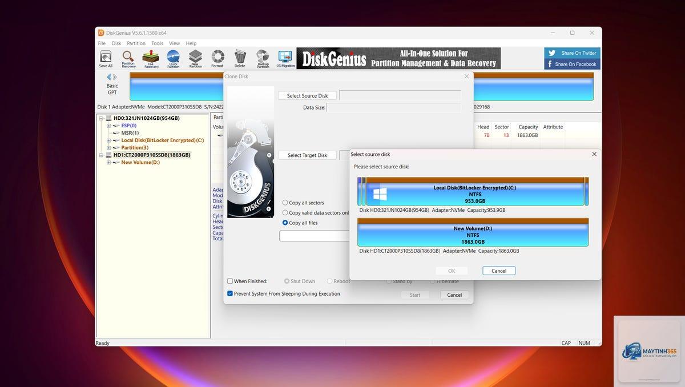
Task: Click the Data Size field
Action: pyautogui.click(x=393, y=107)
